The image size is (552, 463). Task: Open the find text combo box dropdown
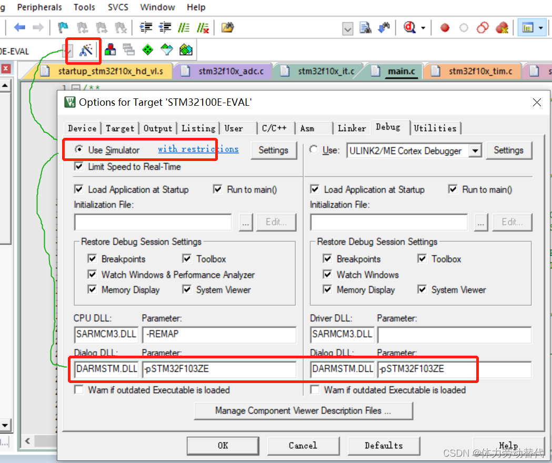[347, 29]
